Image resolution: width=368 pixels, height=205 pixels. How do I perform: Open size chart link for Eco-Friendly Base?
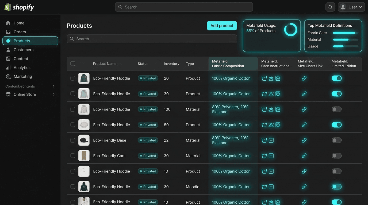(304, 140)
